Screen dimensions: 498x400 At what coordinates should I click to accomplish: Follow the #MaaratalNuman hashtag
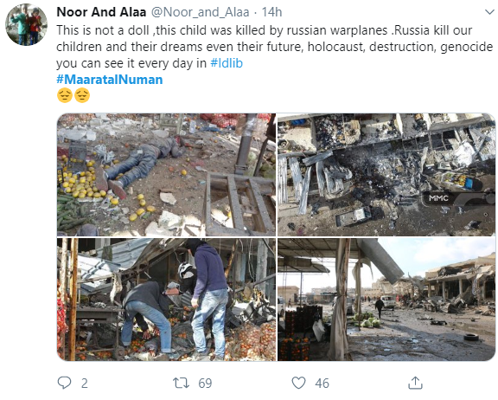click(110, 80)
